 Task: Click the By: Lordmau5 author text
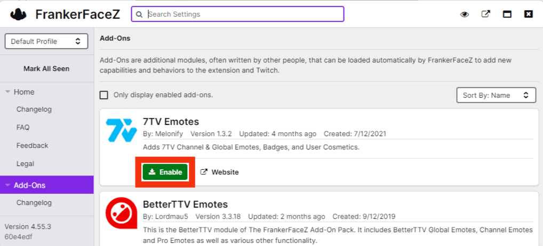pyautogui.click(x=165, y=217)
